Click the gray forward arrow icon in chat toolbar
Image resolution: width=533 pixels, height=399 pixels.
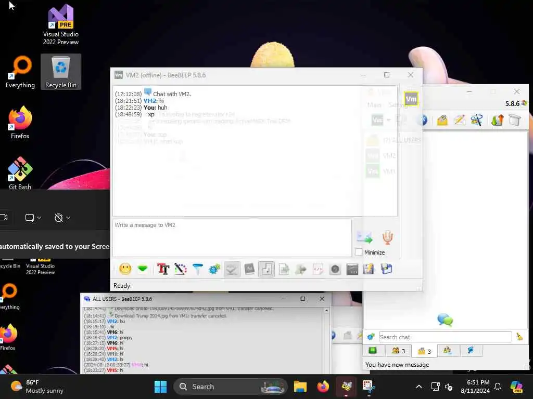point(301,270)
